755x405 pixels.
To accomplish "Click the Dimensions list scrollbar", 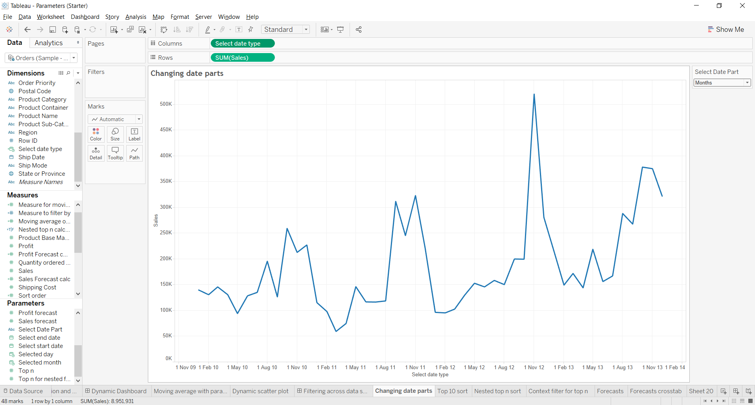I will pyautogui.click(x=78, y=156).
